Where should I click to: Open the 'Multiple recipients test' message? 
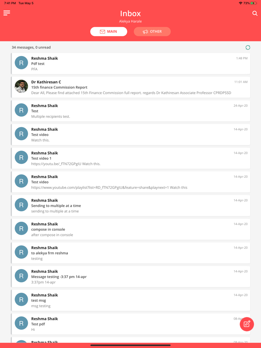point(130,111)
